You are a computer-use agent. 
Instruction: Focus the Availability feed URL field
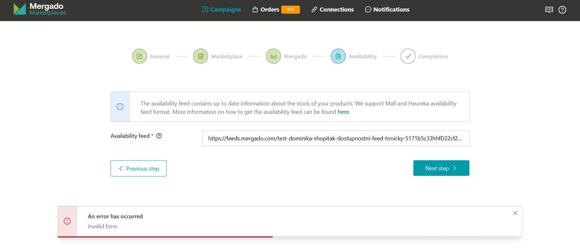335,138
